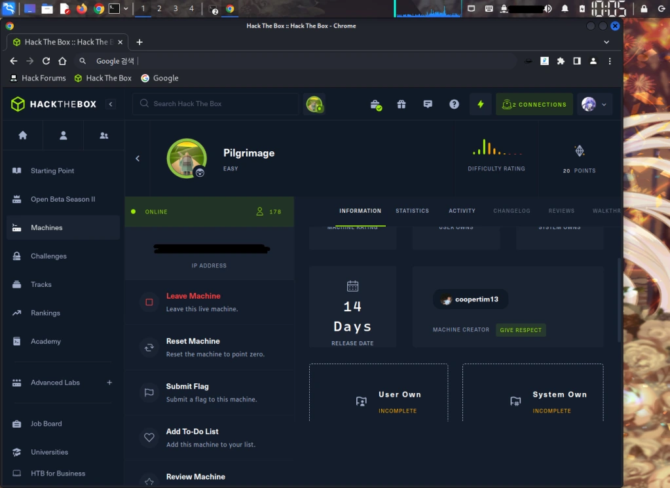Screen dimensions: 670x488
Task: Switch to the Information tab
Action: pos(360,211)
